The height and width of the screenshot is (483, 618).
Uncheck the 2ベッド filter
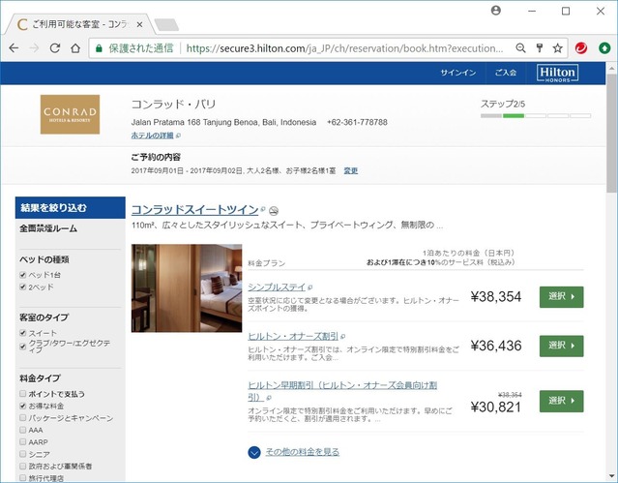[x=23, y=287]
